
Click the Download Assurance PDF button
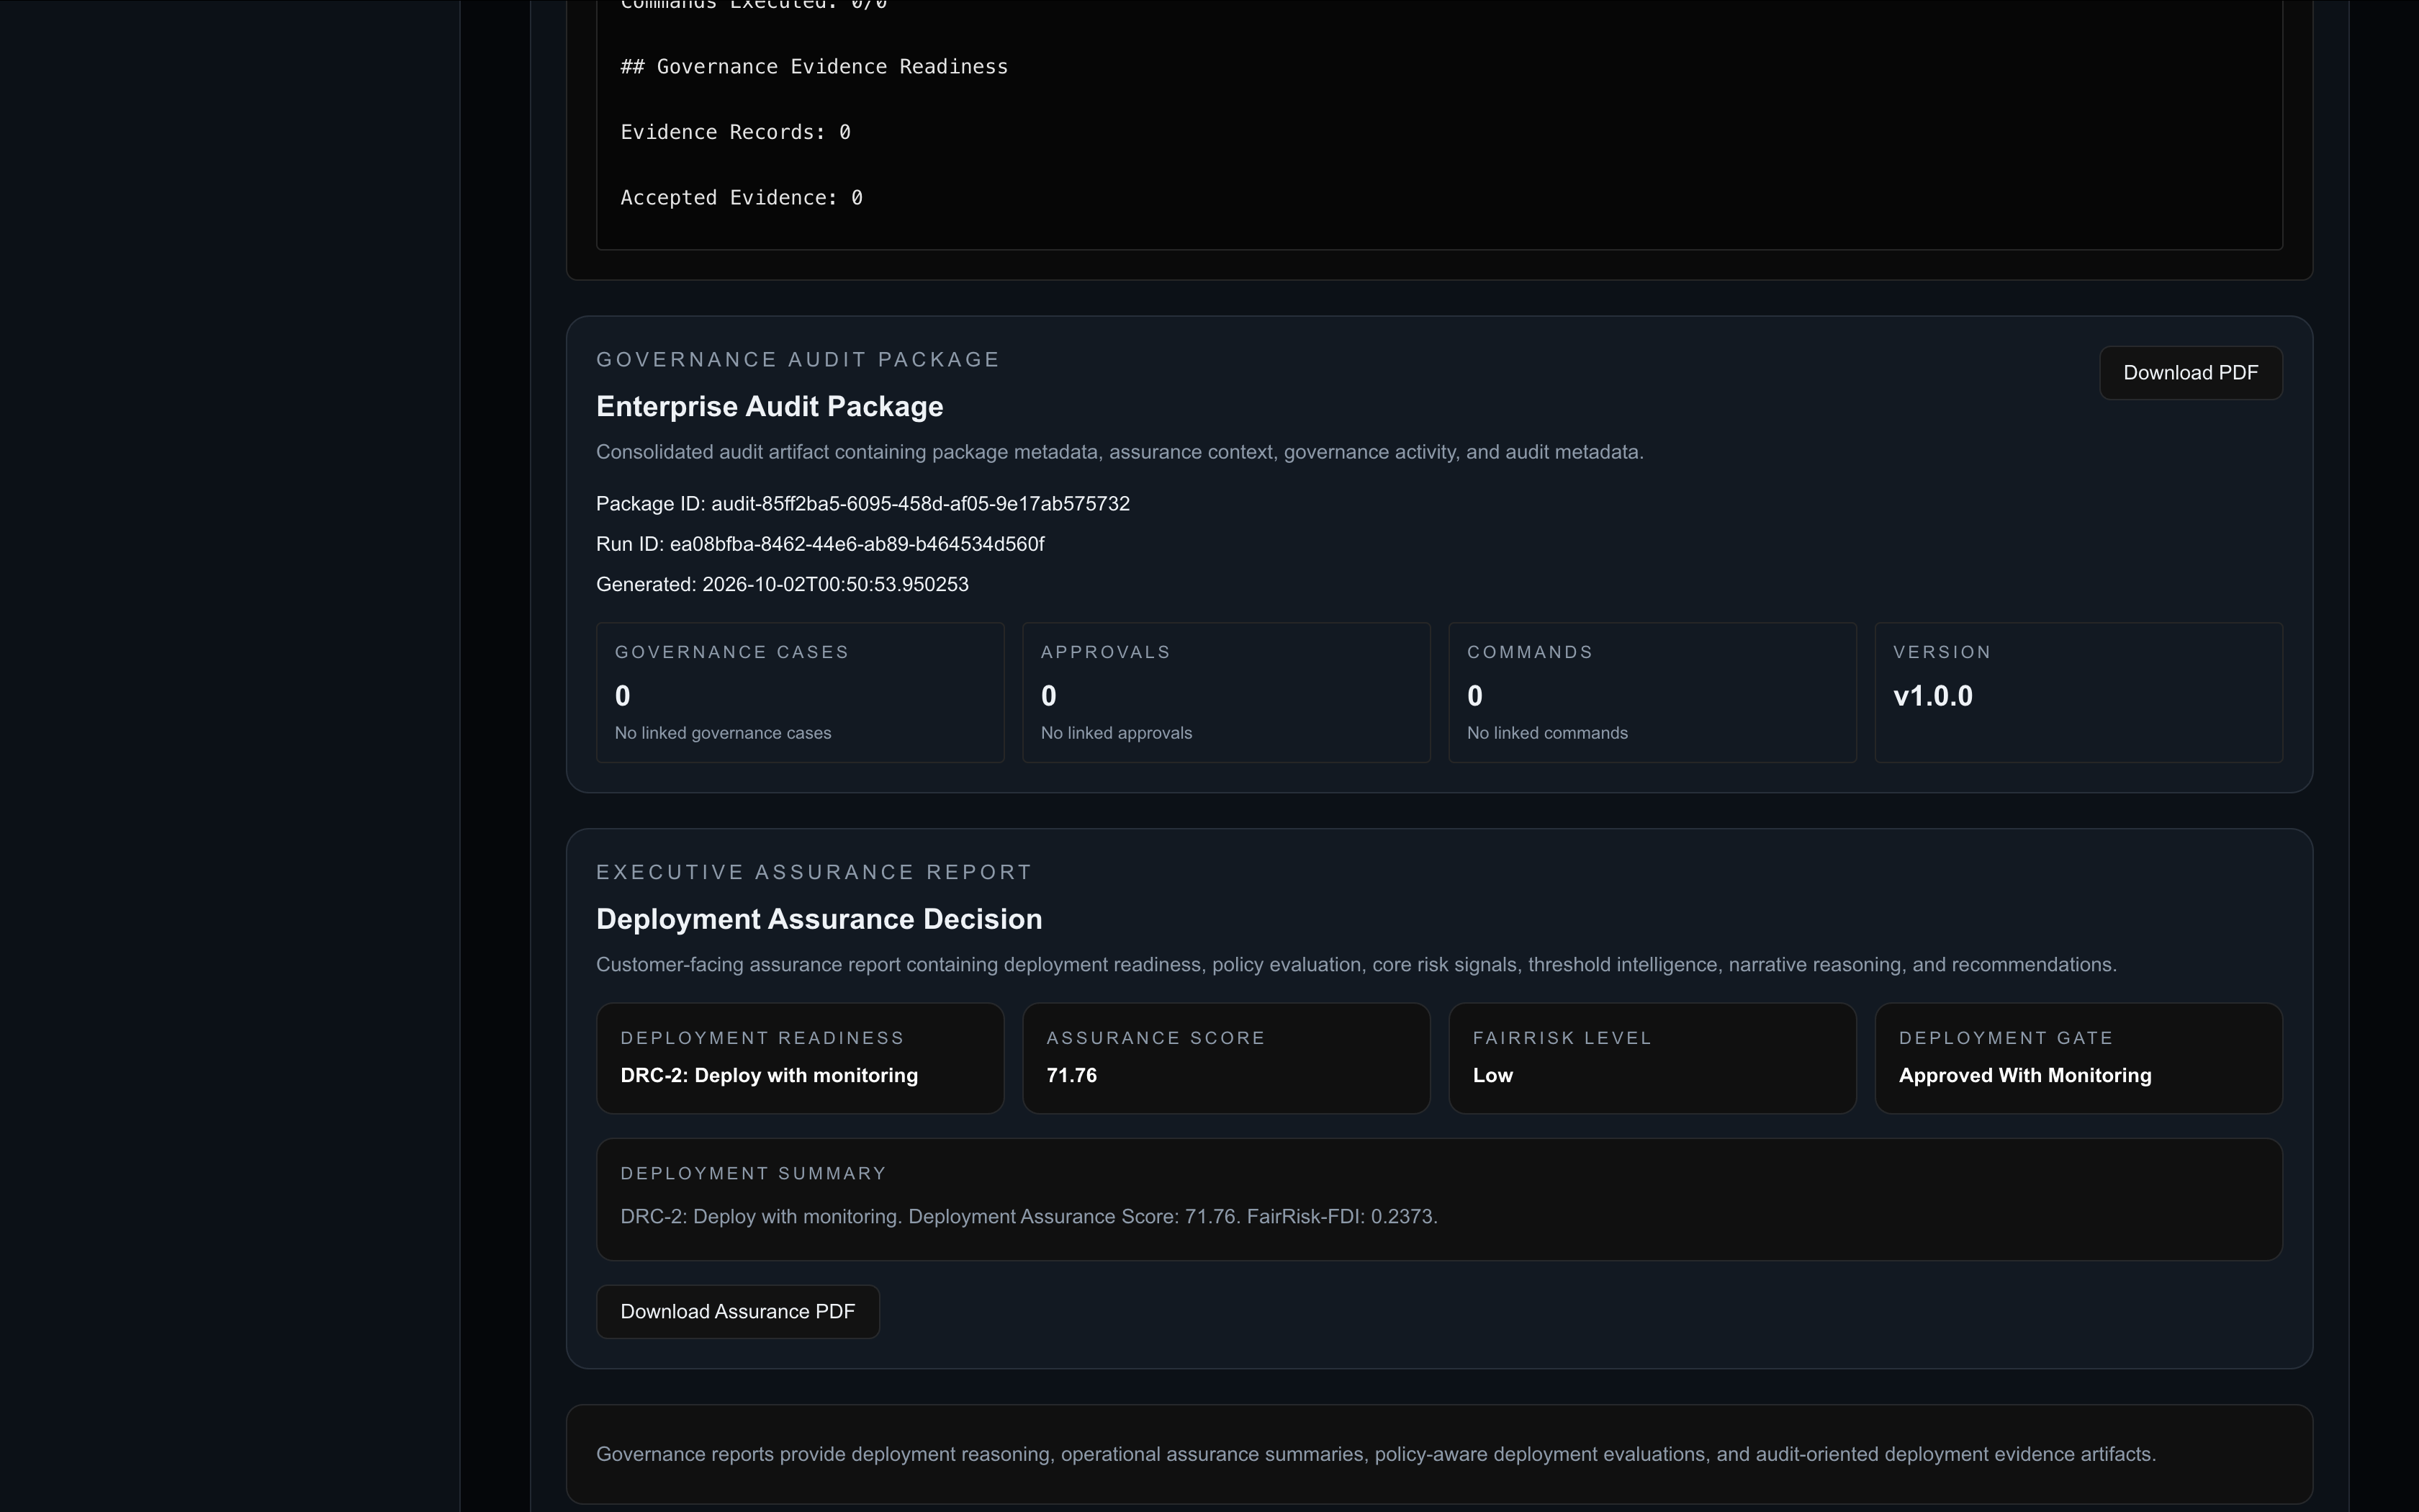pos(738,1311)
